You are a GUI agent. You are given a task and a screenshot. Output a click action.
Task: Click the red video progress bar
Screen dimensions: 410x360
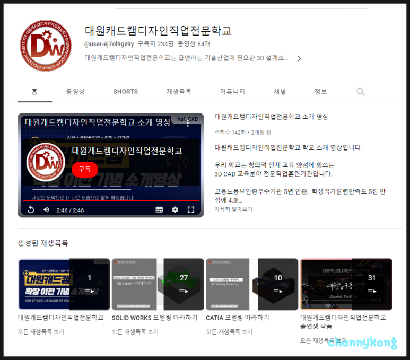point(111,200)
